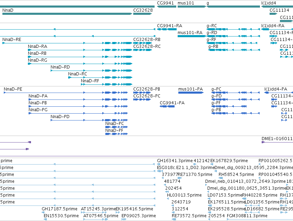Click the CG9941 gene label
The image size is (293, 221).
pos(165,3)
